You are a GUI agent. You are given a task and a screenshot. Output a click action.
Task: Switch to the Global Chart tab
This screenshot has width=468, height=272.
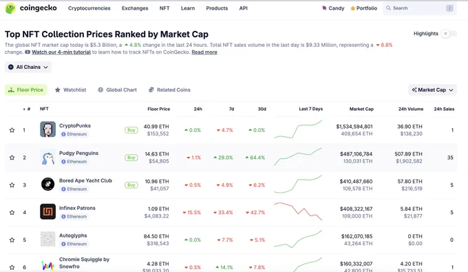117,90
